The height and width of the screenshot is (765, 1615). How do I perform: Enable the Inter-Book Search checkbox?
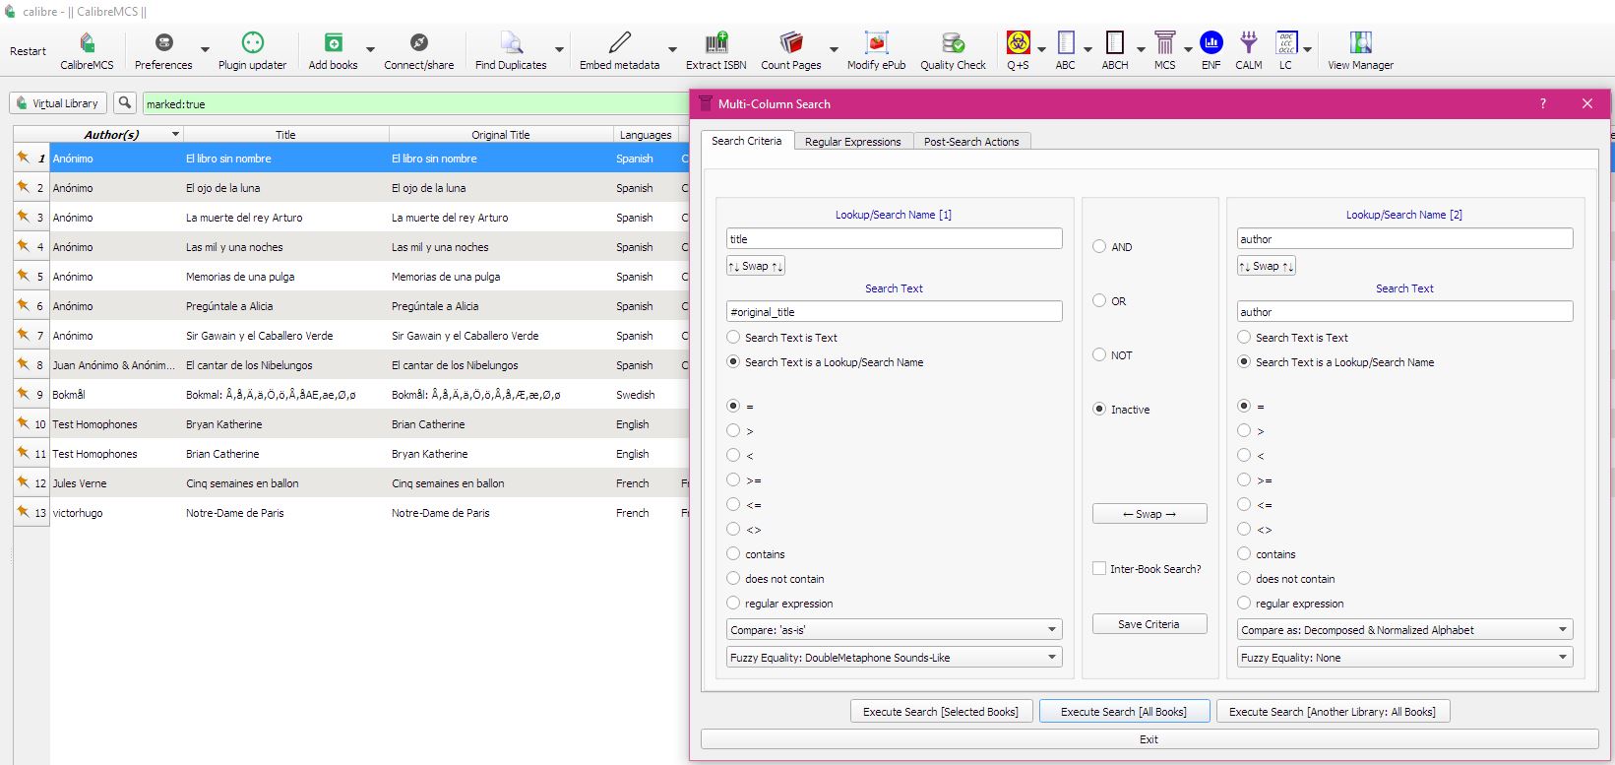(x=1099, y=569)
